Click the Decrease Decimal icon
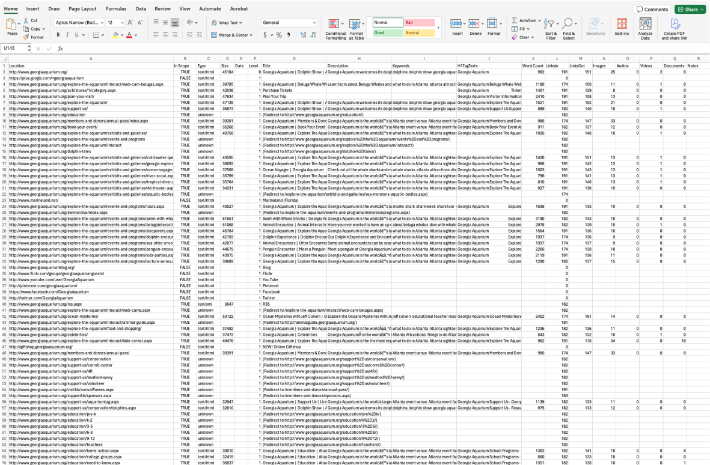This screenshot has height=465, width=710. coord(313,35)
